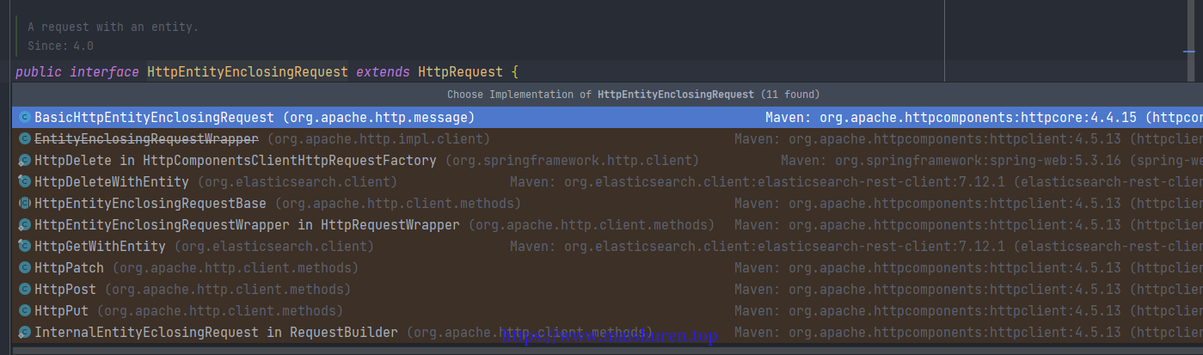The width and height of the screenshot is (1203, 355).
Task: Open HttpPost implementation from list
Action: coord(607,289)
